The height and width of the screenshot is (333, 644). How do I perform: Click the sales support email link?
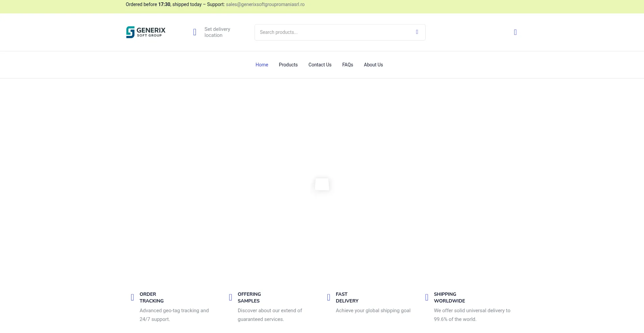pyautogui.click(x=265, y=4)
